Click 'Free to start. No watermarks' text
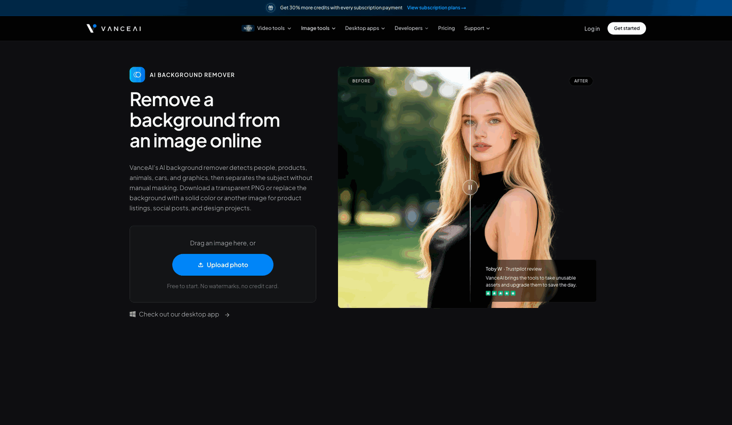 [x=223, y=286]
